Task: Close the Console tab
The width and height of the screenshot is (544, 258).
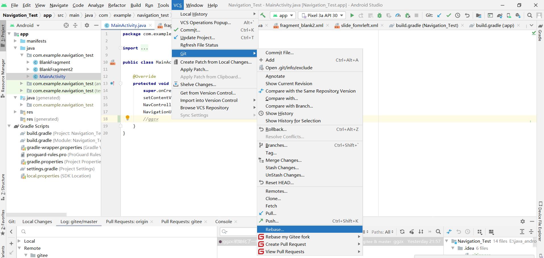Action: click(236, 221)
